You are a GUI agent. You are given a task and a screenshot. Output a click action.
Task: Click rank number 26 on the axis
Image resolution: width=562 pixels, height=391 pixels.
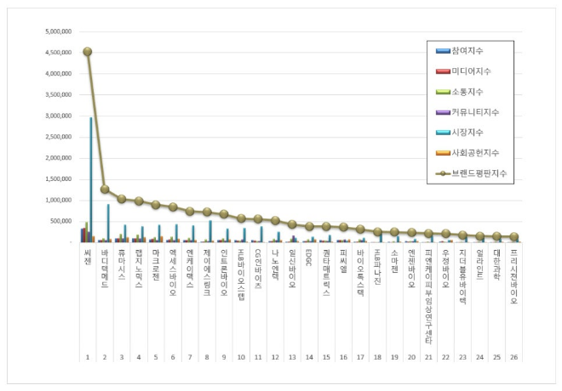click(513, 359)
